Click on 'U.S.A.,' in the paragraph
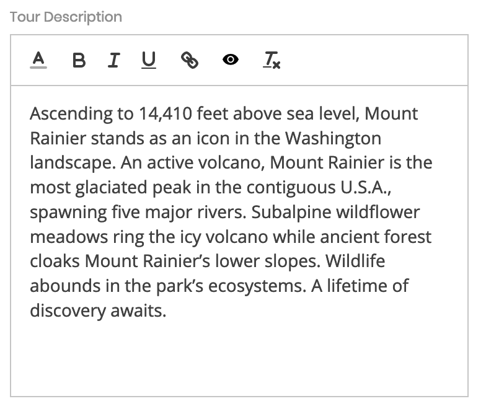 (366, 187)
